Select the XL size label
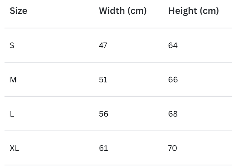The image size is (232, 166). (x=14, y=148)
